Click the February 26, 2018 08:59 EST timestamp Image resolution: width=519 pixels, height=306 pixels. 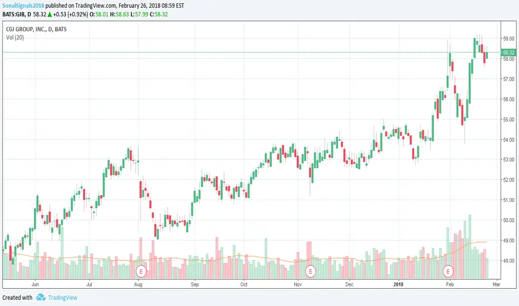151,6
